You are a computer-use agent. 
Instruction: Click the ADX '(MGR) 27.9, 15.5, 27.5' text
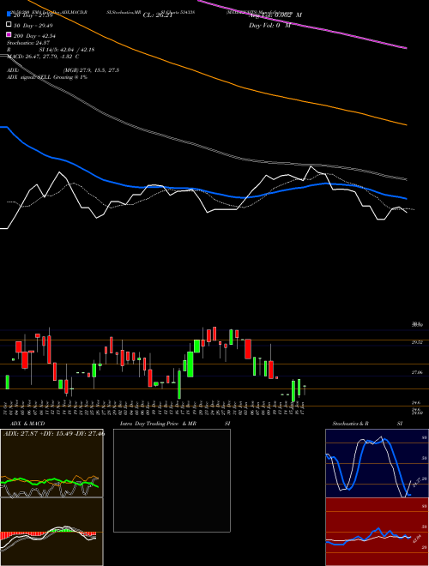coord(91,70)
